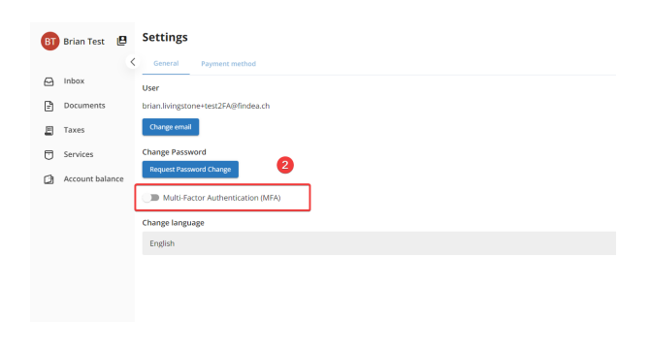Click the Change email button

pyautogui.click(x=171, y=127)
